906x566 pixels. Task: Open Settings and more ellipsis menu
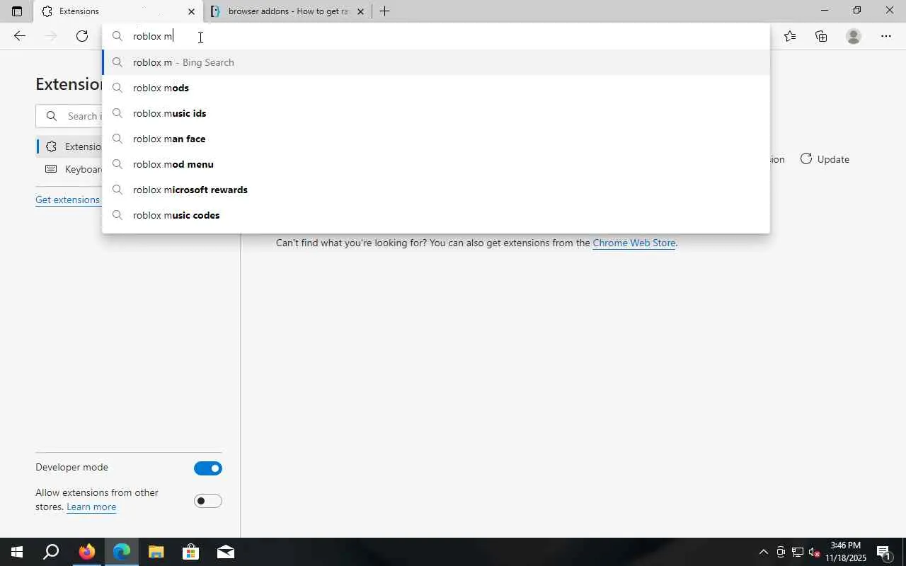(886, 36)
